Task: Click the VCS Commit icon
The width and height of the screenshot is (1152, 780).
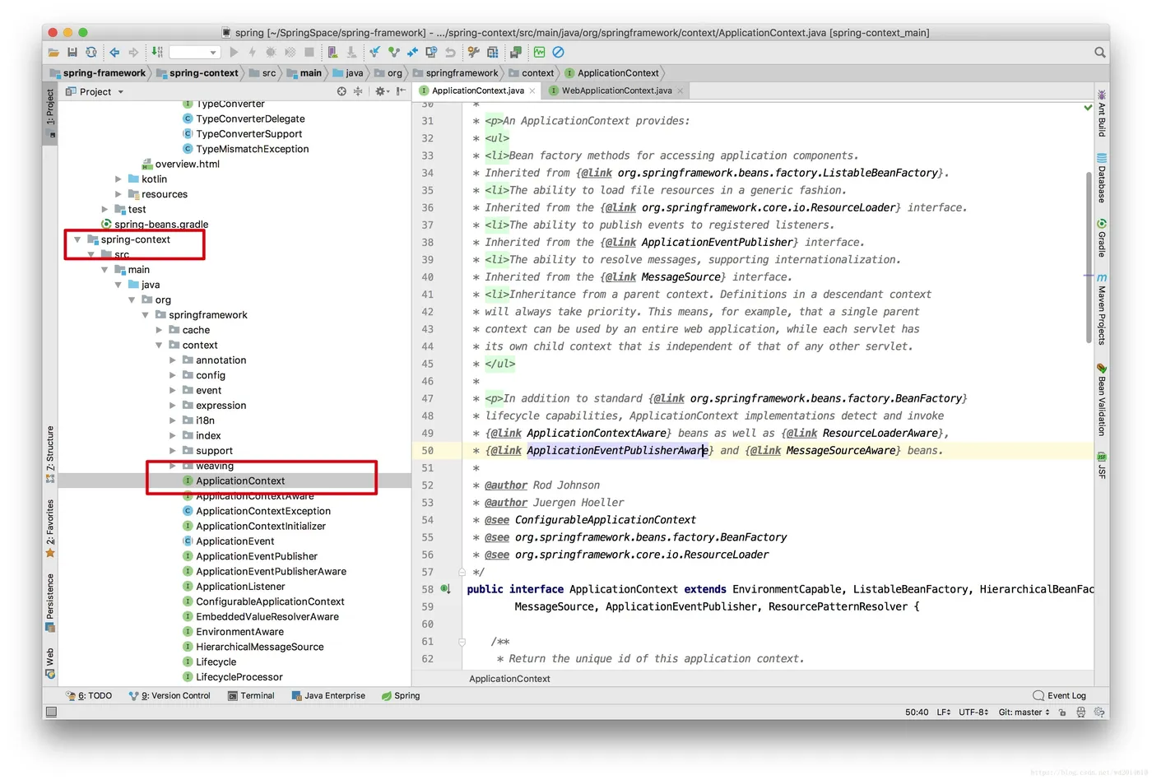Action: [394, 52]
